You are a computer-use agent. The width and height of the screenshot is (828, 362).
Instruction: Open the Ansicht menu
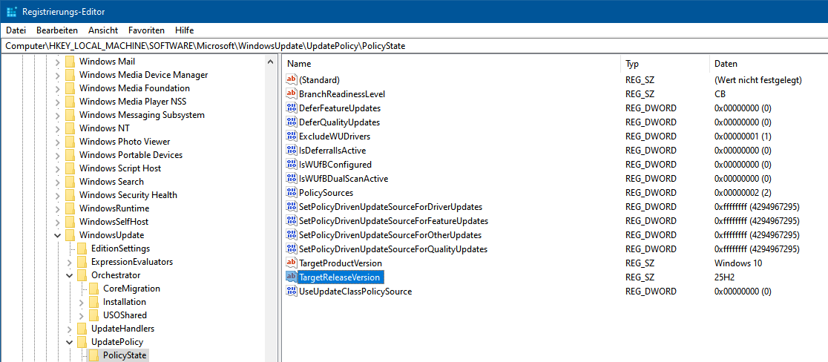(x=103, y=30)
